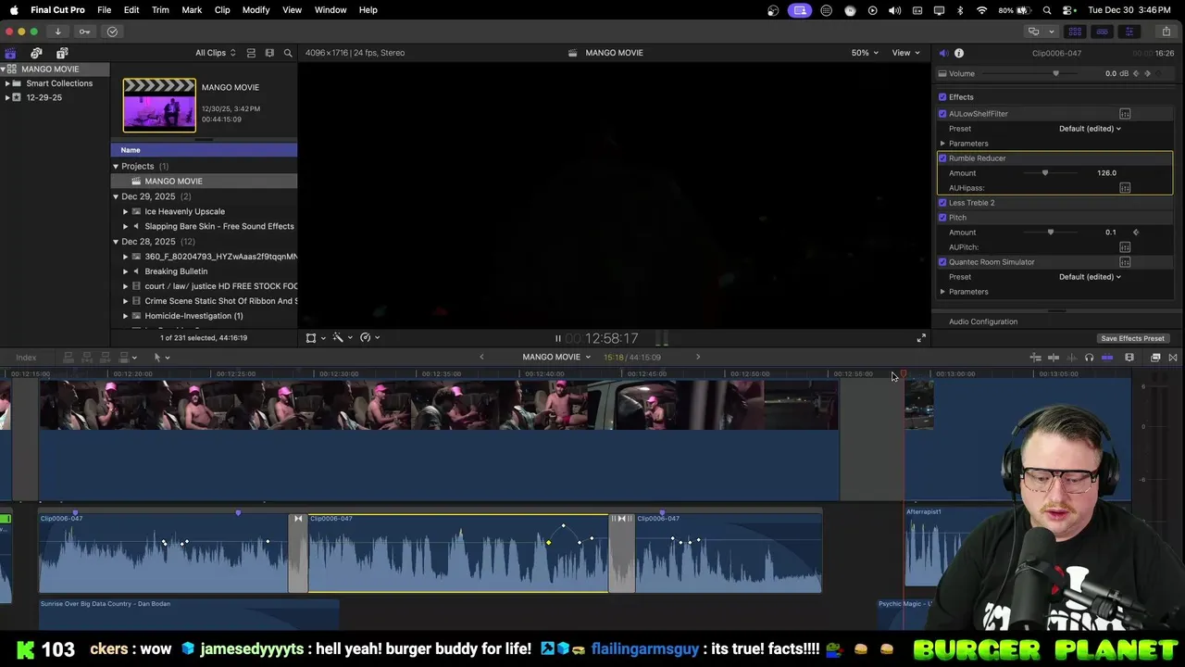Screen dimensions: 1185x667
Task: Open the Import Media arrow button
Action: [x=57, y=31]
